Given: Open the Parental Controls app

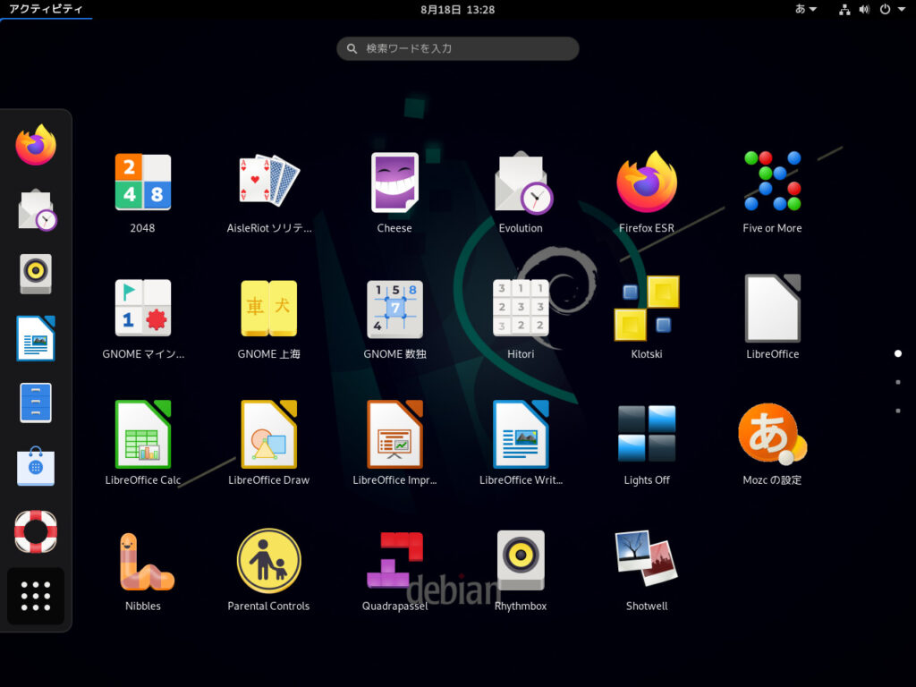Looking at the screenshot, I should [x=268, y=561].
